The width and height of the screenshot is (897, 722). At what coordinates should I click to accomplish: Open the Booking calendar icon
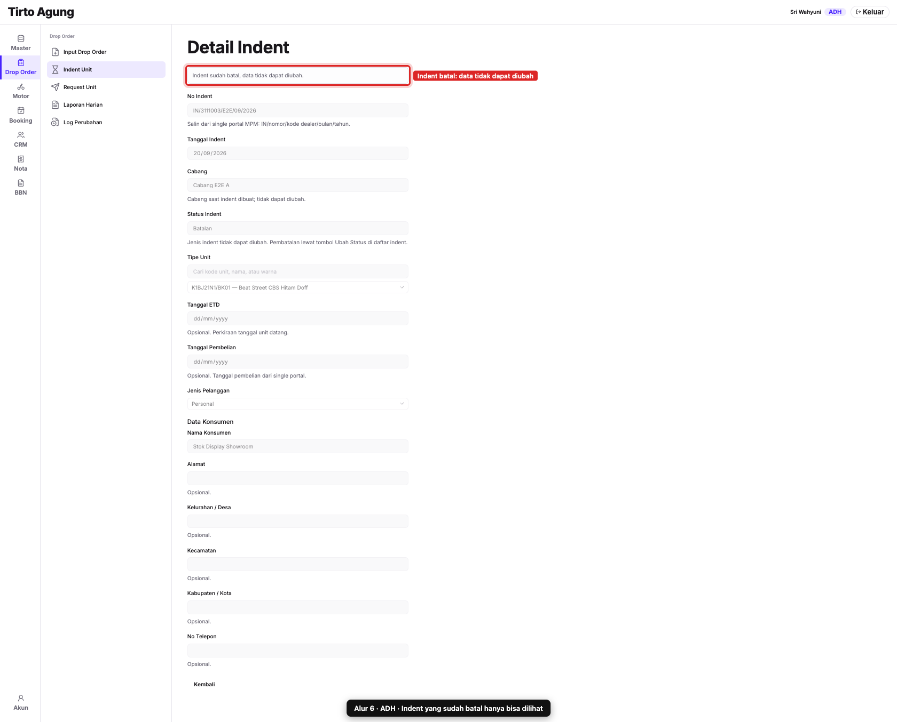pyautogui.click(x=21, y=110)
